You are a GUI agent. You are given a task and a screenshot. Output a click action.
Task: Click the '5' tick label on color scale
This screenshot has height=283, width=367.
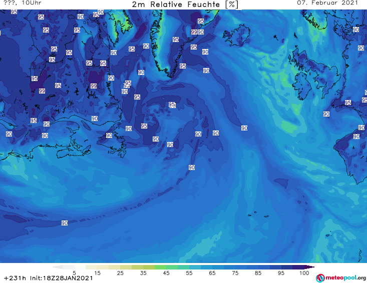(74, 273)
